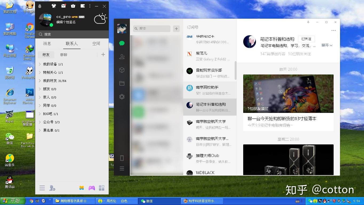Open QQ mail from the top toolbar
Screen dimensions: 364x205
click(x=63, y=6)
